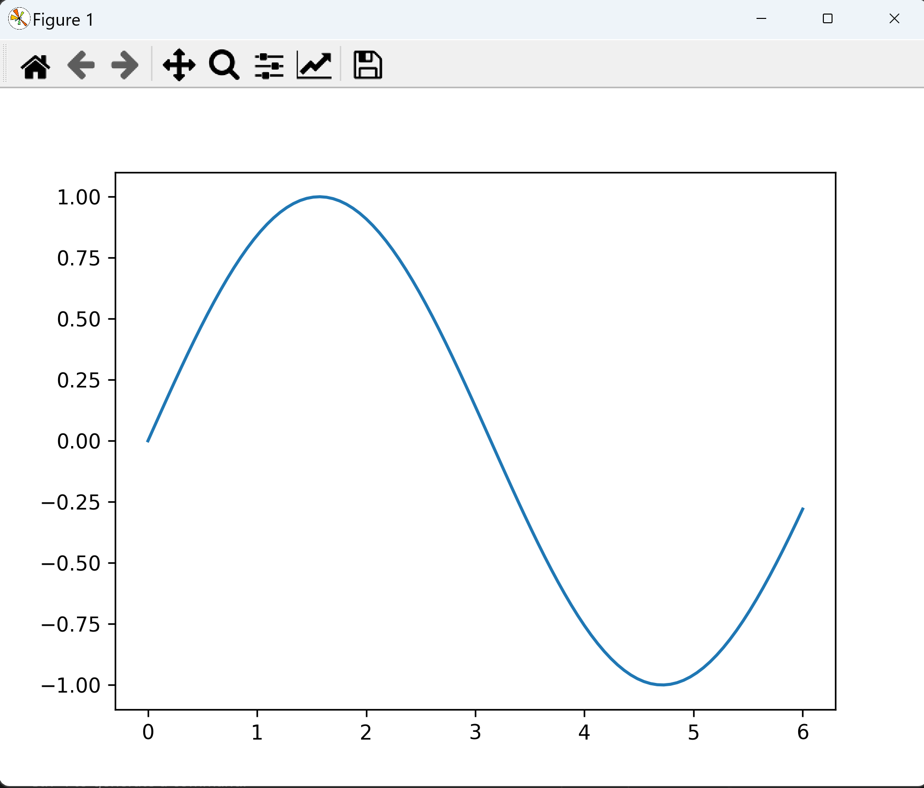Save the figure with the floppy disk icon

(367, 65)
